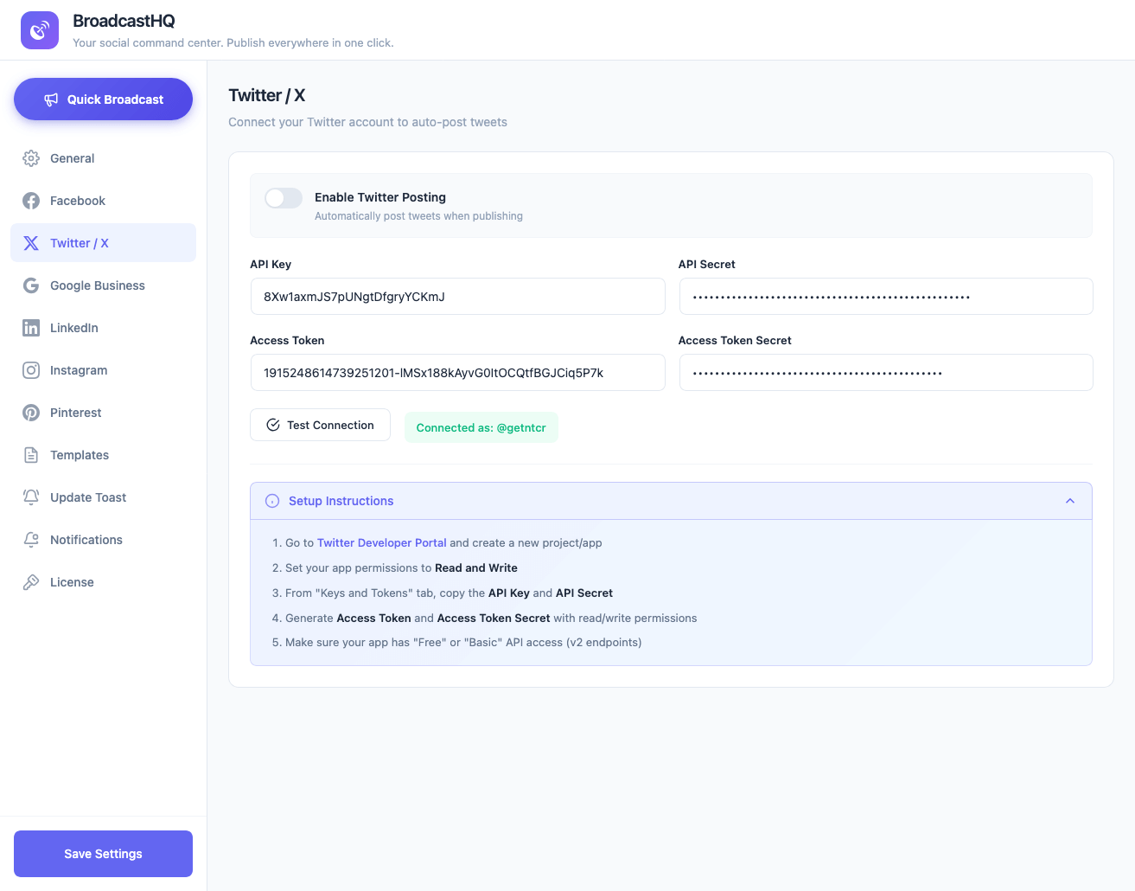Click the Update Toast bell icon
Image resolution: width=1135 pixels, height=891 pixels.
click(31, 497)
